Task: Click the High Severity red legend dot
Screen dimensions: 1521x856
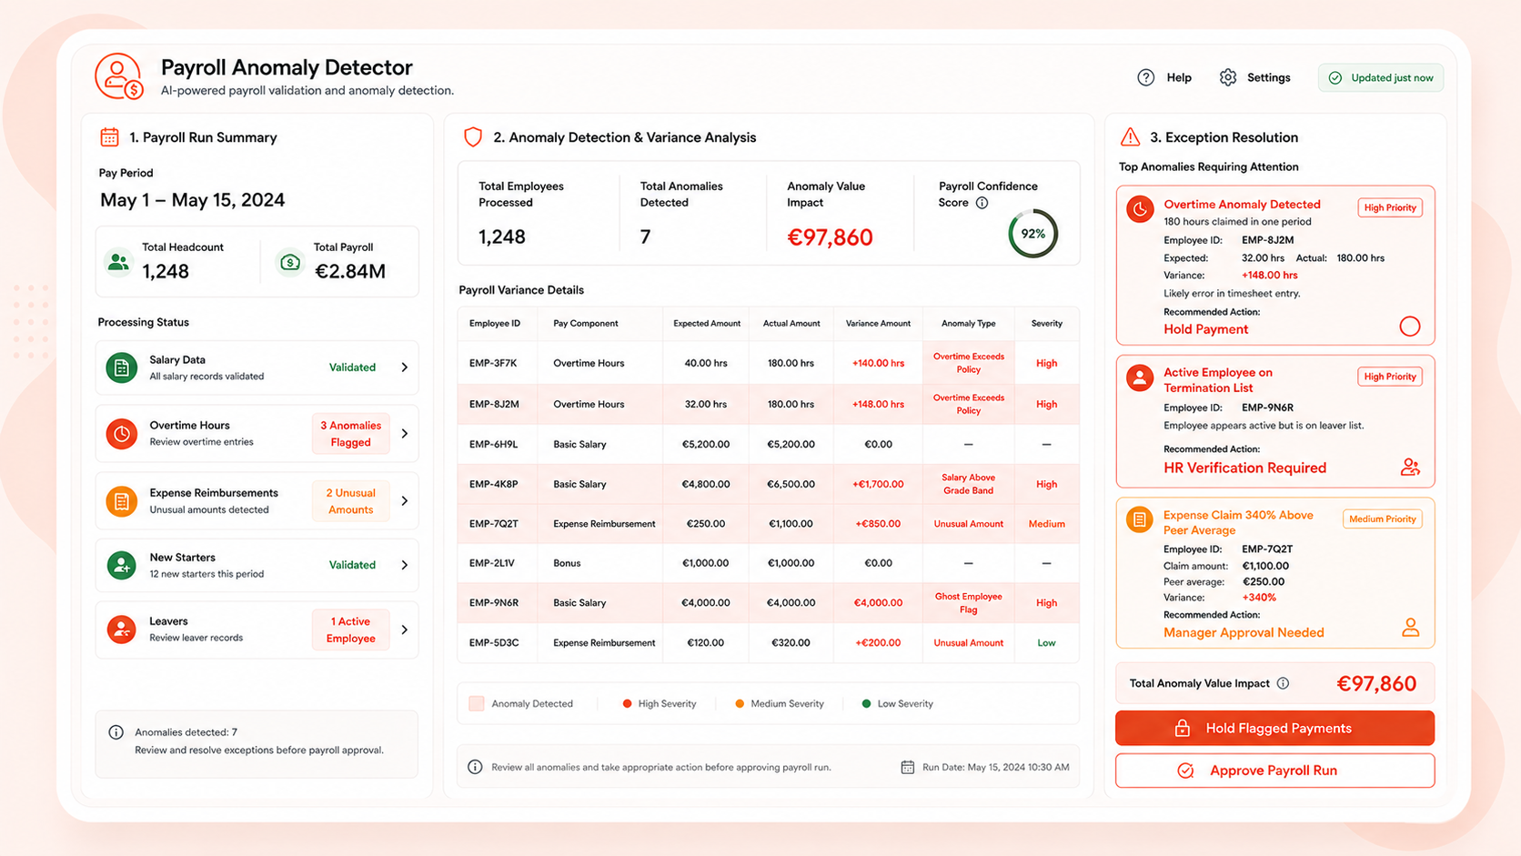Action: point(627,703)
